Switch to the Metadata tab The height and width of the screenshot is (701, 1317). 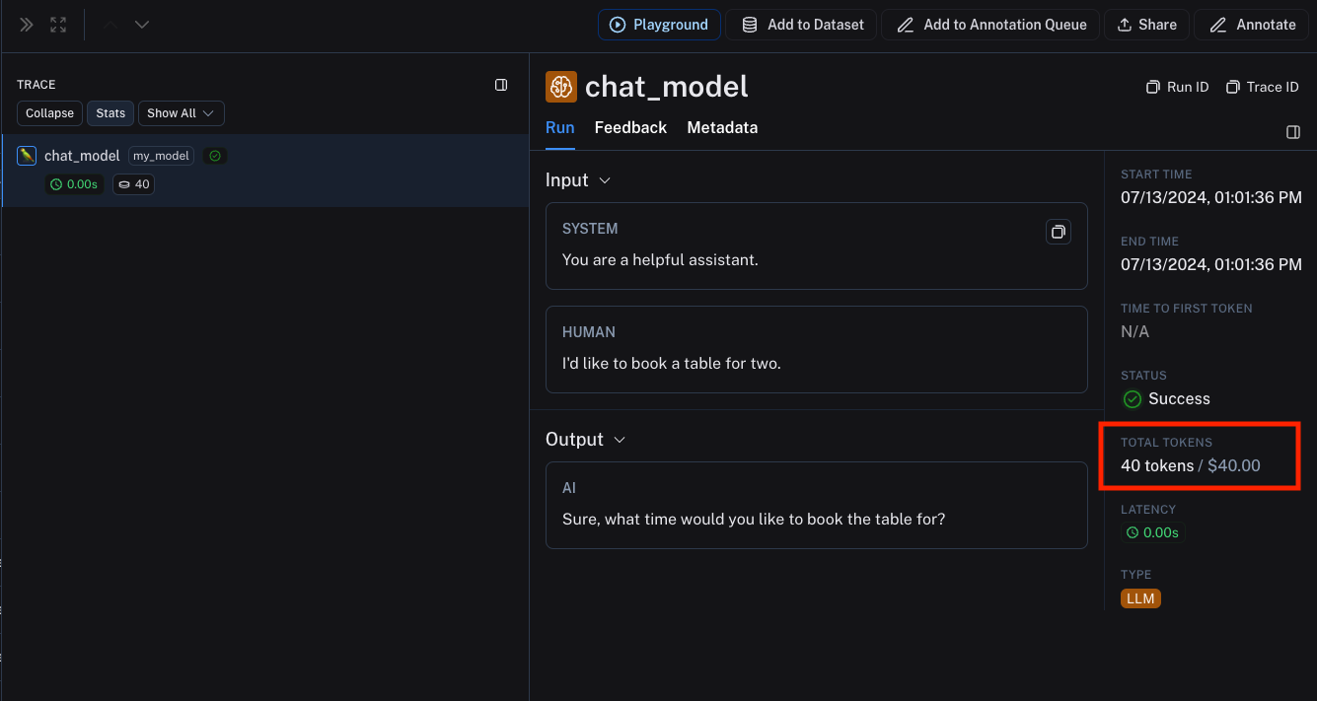[x=722, y=127]
